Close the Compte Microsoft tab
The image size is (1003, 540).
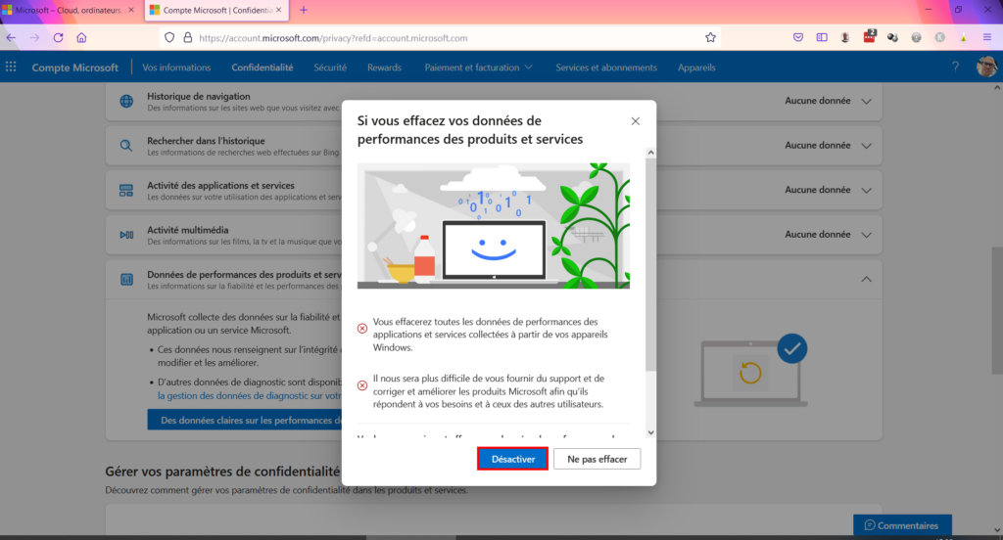click(x=279, y=10)
